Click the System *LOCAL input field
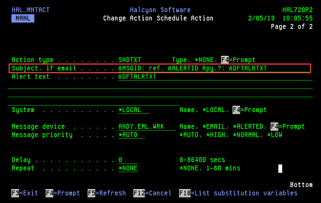The width and height of the screenshot is (321, 203). point(133,110)
